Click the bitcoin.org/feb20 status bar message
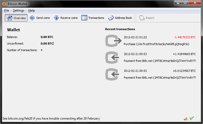 51,118
